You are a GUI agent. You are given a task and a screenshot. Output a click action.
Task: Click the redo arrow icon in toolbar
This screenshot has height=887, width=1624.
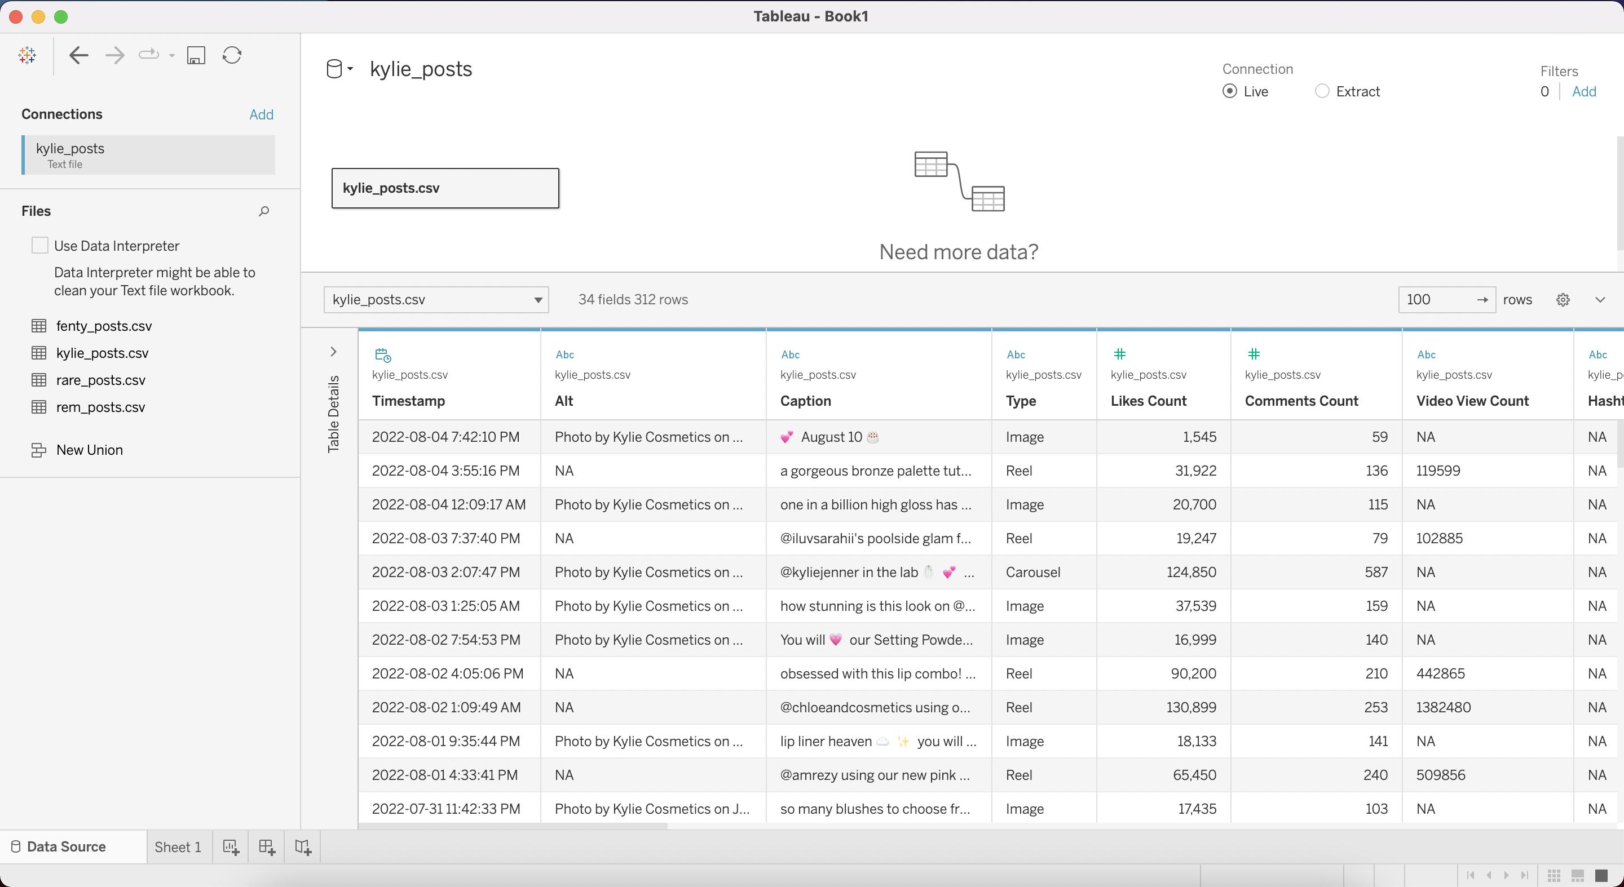[x=149, y=55]
